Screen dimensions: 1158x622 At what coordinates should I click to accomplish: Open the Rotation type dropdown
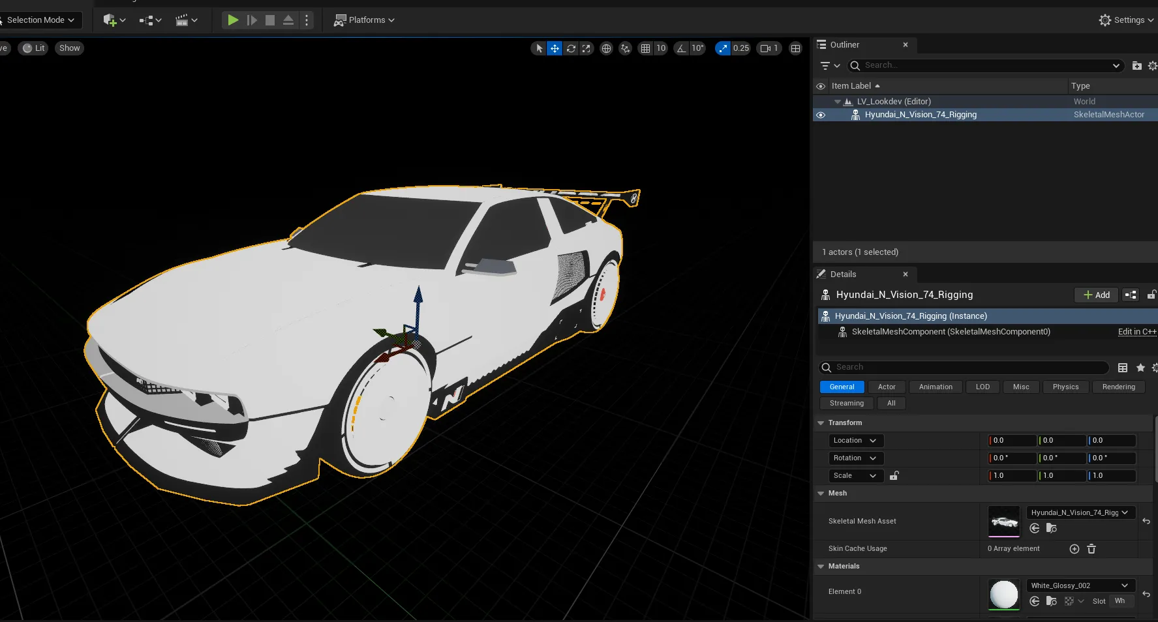point(856,458)
